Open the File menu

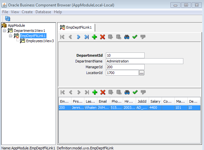(5, 12)
